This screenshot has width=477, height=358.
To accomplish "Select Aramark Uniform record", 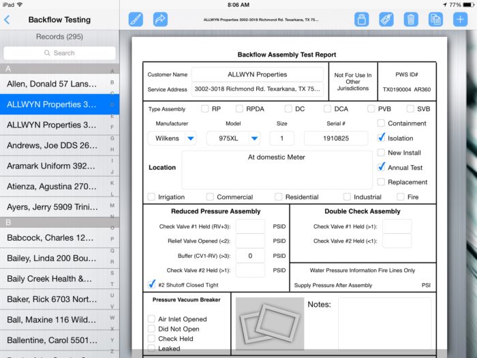I will pos(60,166).
